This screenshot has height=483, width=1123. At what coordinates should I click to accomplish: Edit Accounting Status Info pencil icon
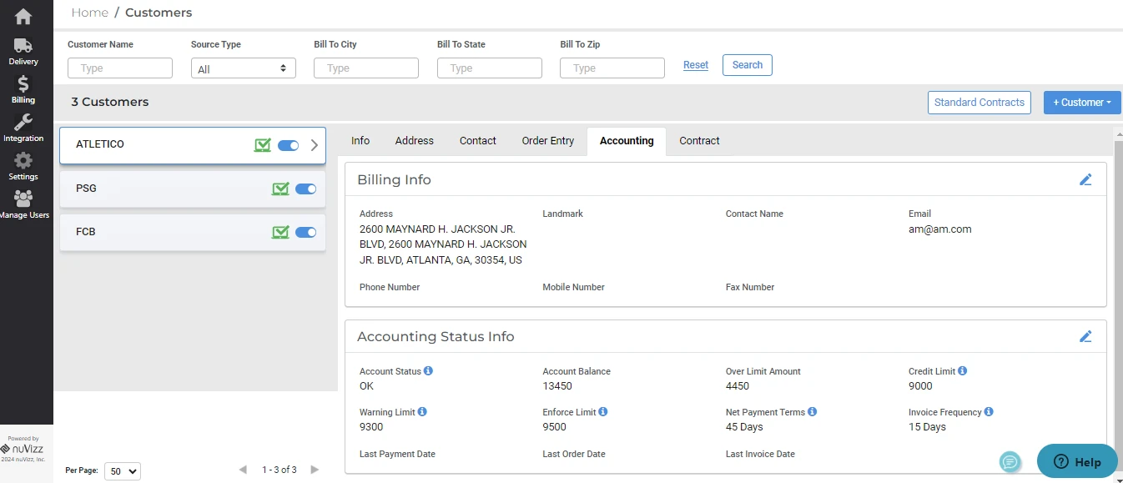(x=1085, y=336)
